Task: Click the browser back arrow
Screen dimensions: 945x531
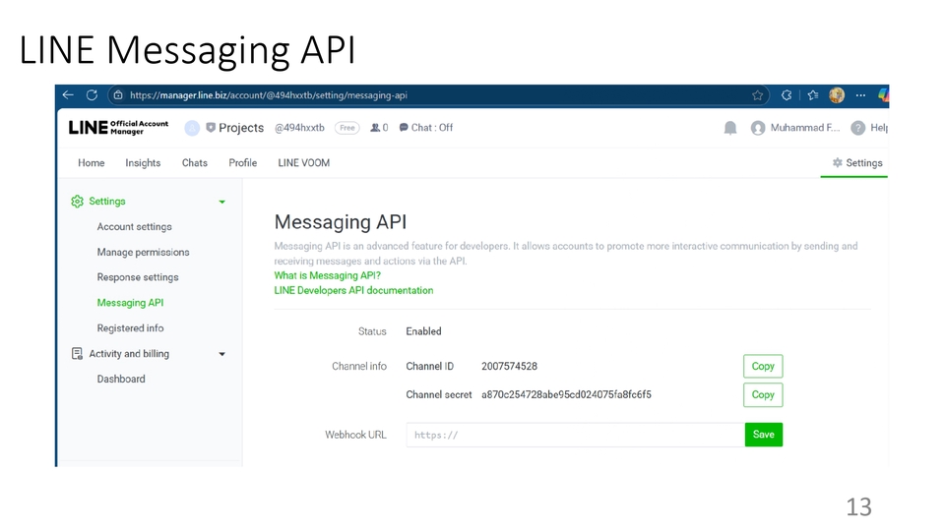Action: (68, 95)
